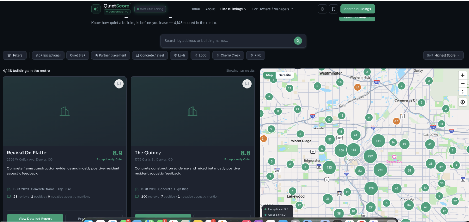Filter buildings by LoDo neighborhood
The image size is (469, 222).
[200, 55]
